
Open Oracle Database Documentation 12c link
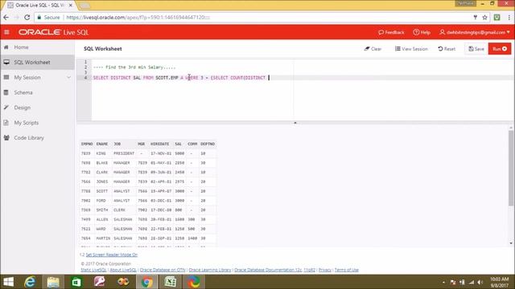coord(268,270)
